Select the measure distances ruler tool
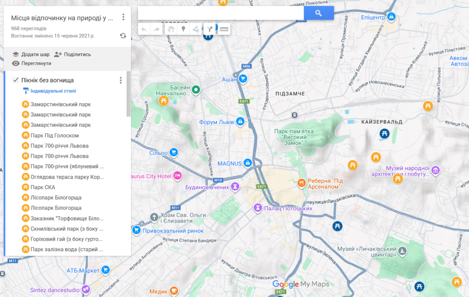The image size is (469, 297). [x=224, y=29]
